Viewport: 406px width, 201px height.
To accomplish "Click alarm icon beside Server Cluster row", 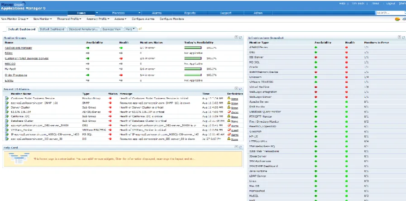I will pyautogui.click(x=7, y=107).
